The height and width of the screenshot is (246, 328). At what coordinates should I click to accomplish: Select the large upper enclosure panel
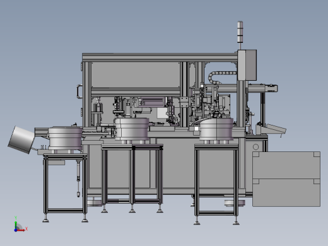coord(136,74)
